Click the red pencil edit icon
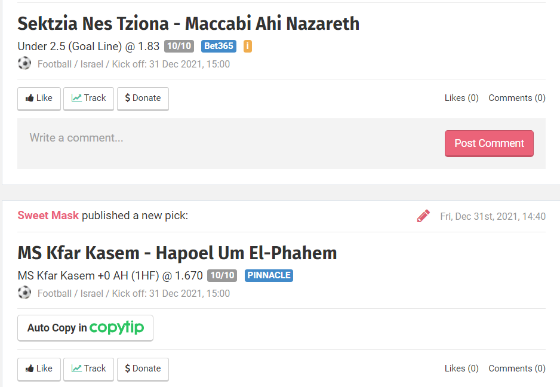 (x=423, y=216)
